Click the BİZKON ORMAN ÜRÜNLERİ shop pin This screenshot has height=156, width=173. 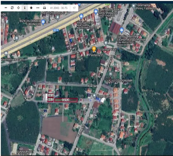pos(43,22)
